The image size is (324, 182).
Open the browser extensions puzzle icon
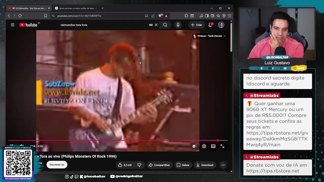point(186,16)
